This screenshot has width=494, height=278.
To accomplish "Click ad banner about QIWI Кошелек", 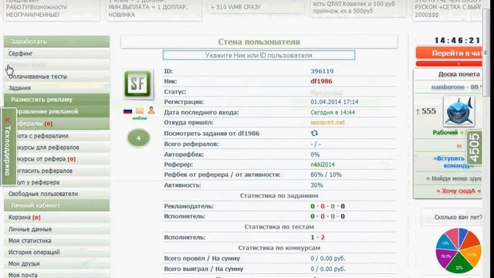I will [x=357, y=8].
